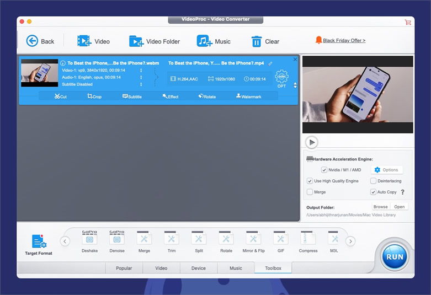Select the Merge toolbox item
This screenshot has height=295, width=431.
point(144,241)
